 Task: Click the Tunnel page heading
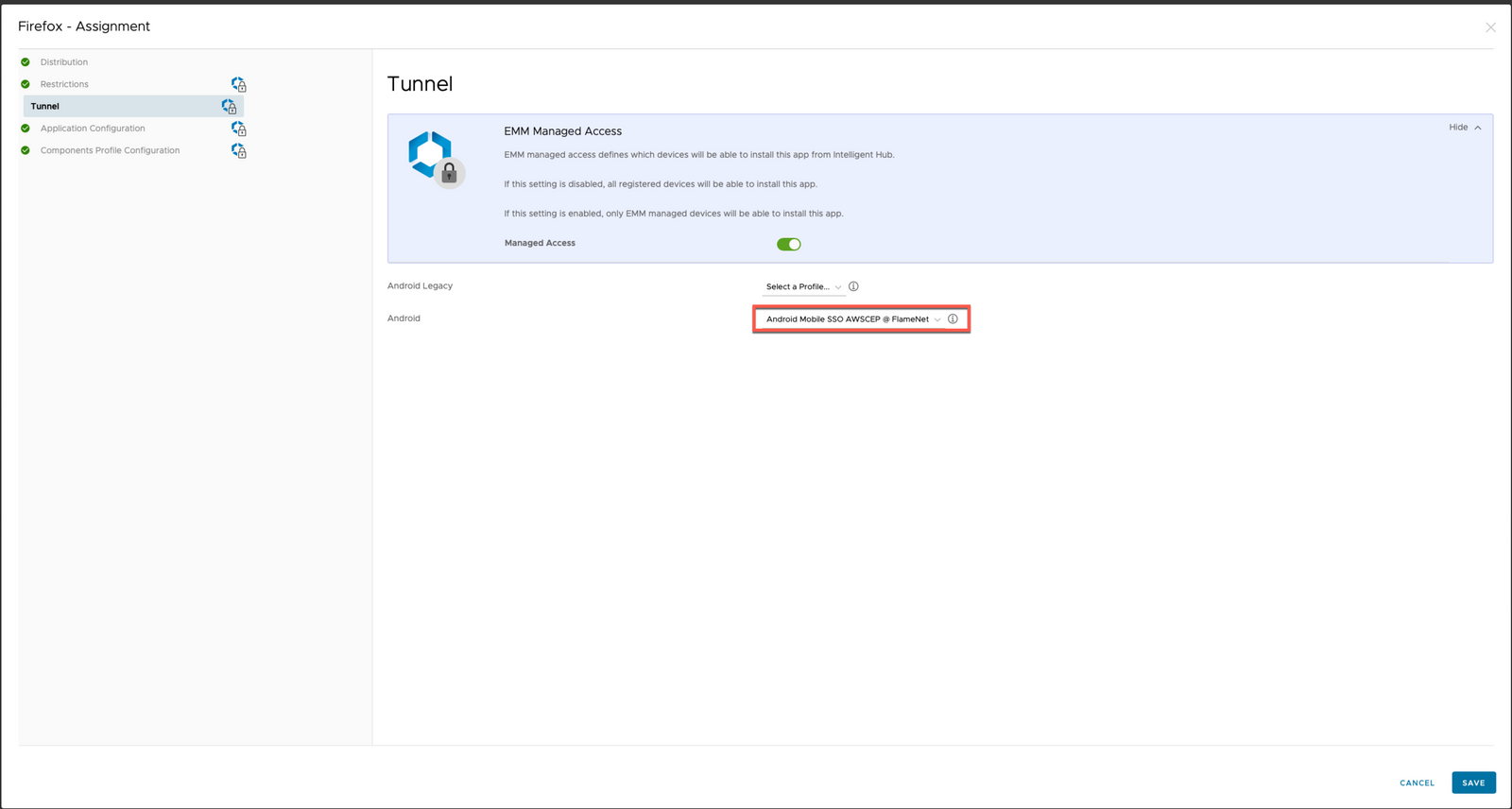pyautogui.click(x=421, y=84)
